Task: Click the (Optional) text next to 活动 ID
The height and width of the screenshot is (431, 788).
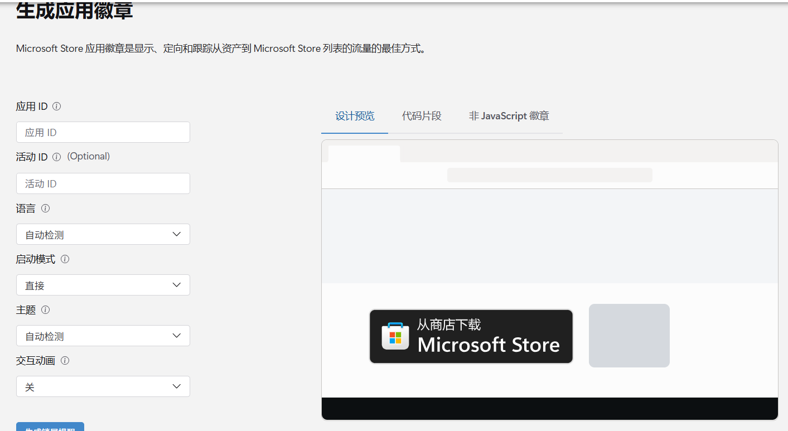Action: [x=89, y=156]
